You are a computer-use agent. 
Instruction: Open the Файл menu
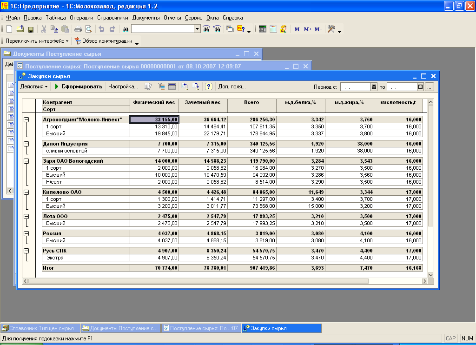click(13, 18)
